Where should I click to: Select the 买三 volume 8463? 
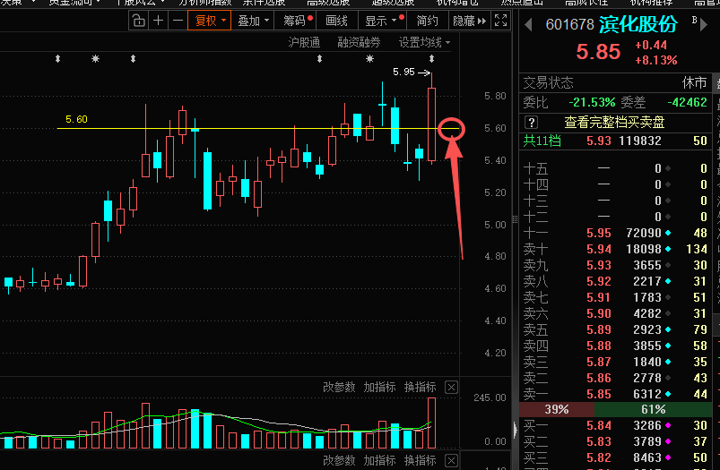647,457
